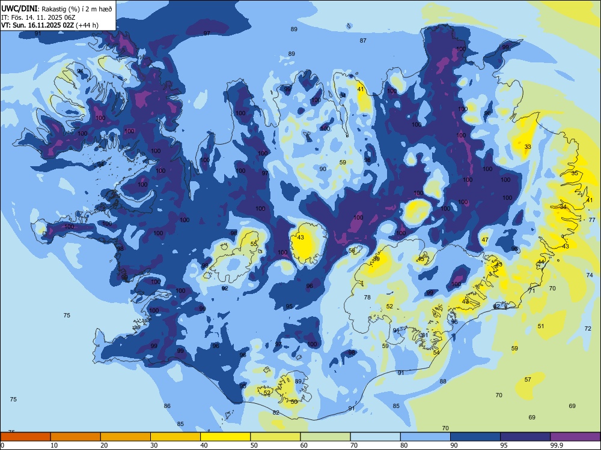Click the humidity value '35' on the map

(x=575, y=173)
